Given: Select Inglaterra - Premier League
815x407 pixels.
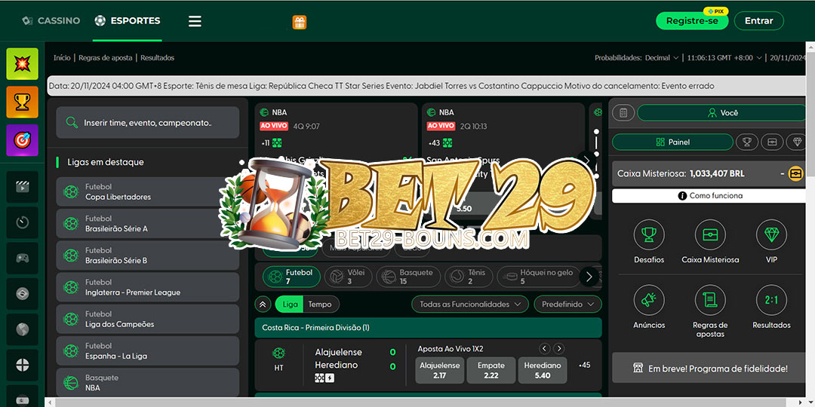Looking at the screenshot, I should tap(148, 287).
